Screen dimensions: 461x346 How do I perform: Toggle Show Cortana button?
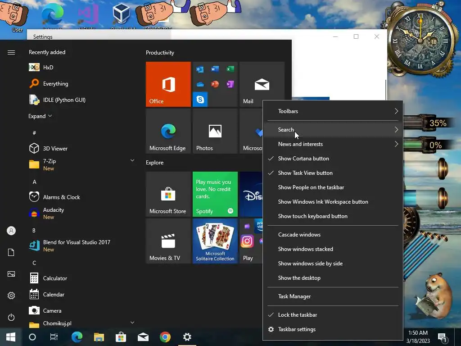[x=333, y=159]
